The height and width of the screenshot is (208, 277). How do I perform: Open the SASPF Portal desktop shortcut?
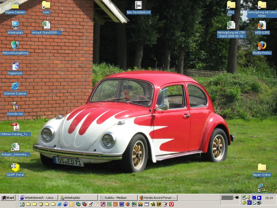pyautogui.click(x=16, y=167)
